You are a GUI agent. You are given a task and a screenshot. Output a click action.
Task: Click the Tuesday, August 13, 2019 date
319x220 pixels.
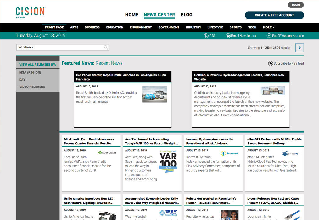pos(41,36)
